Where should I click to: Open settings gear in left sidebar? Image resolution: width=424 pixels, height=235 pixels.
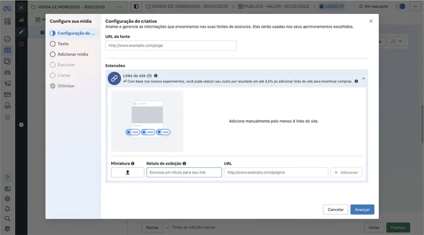(7, 199)
